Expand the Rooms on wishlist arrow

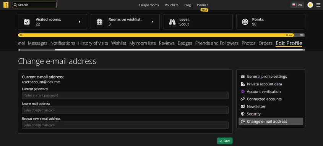coord(153,22)
